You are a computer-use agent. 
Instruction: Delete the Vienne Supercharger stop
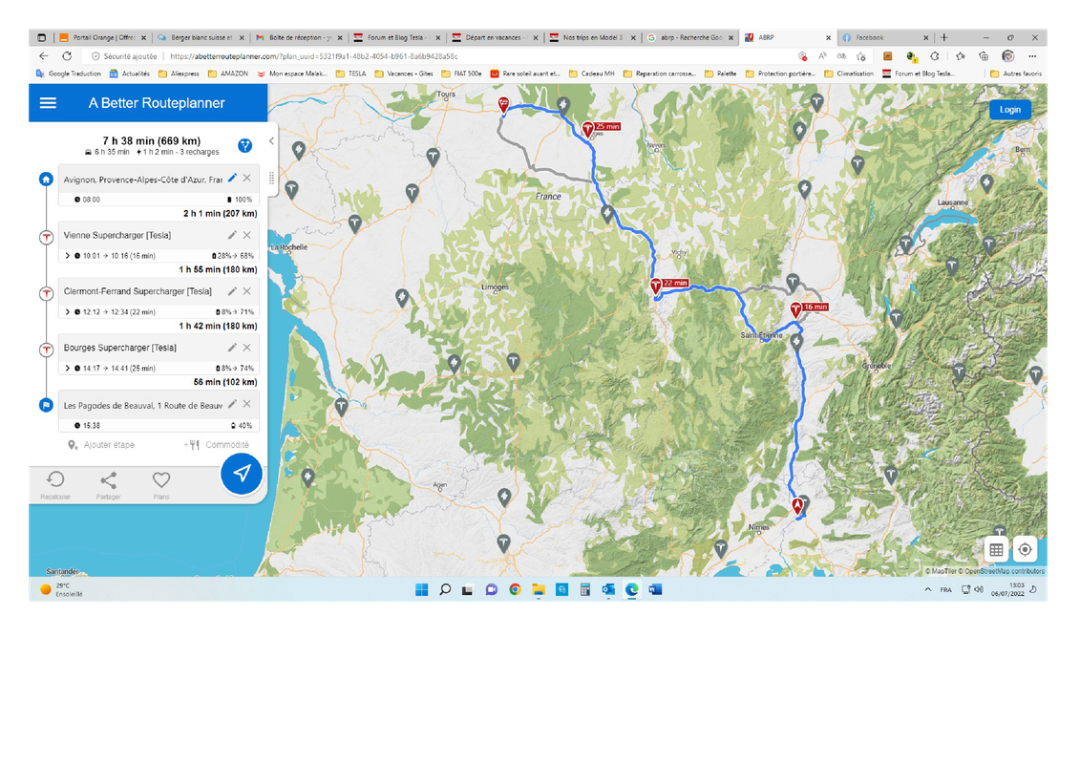246,235
